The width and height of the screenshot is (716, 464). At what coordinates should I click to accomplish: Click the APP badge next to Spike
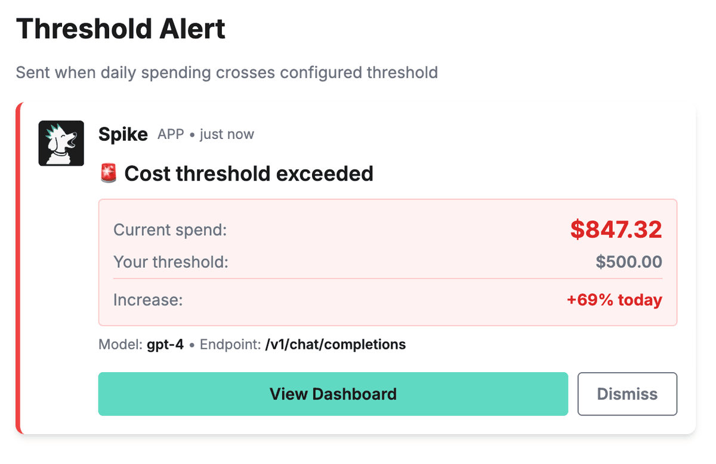click(171, 134)
